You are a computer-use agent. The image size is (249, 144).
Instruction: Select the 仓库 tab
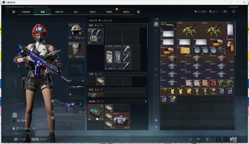[43, 12]
